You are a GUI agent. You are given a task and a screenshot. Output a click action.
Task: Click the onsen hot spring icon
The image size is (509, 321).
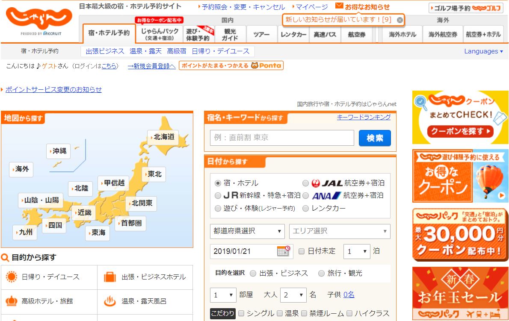click(110, 301)
